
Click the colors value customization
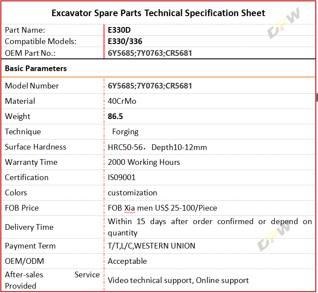pyautogui.click(x=133, y=193)
